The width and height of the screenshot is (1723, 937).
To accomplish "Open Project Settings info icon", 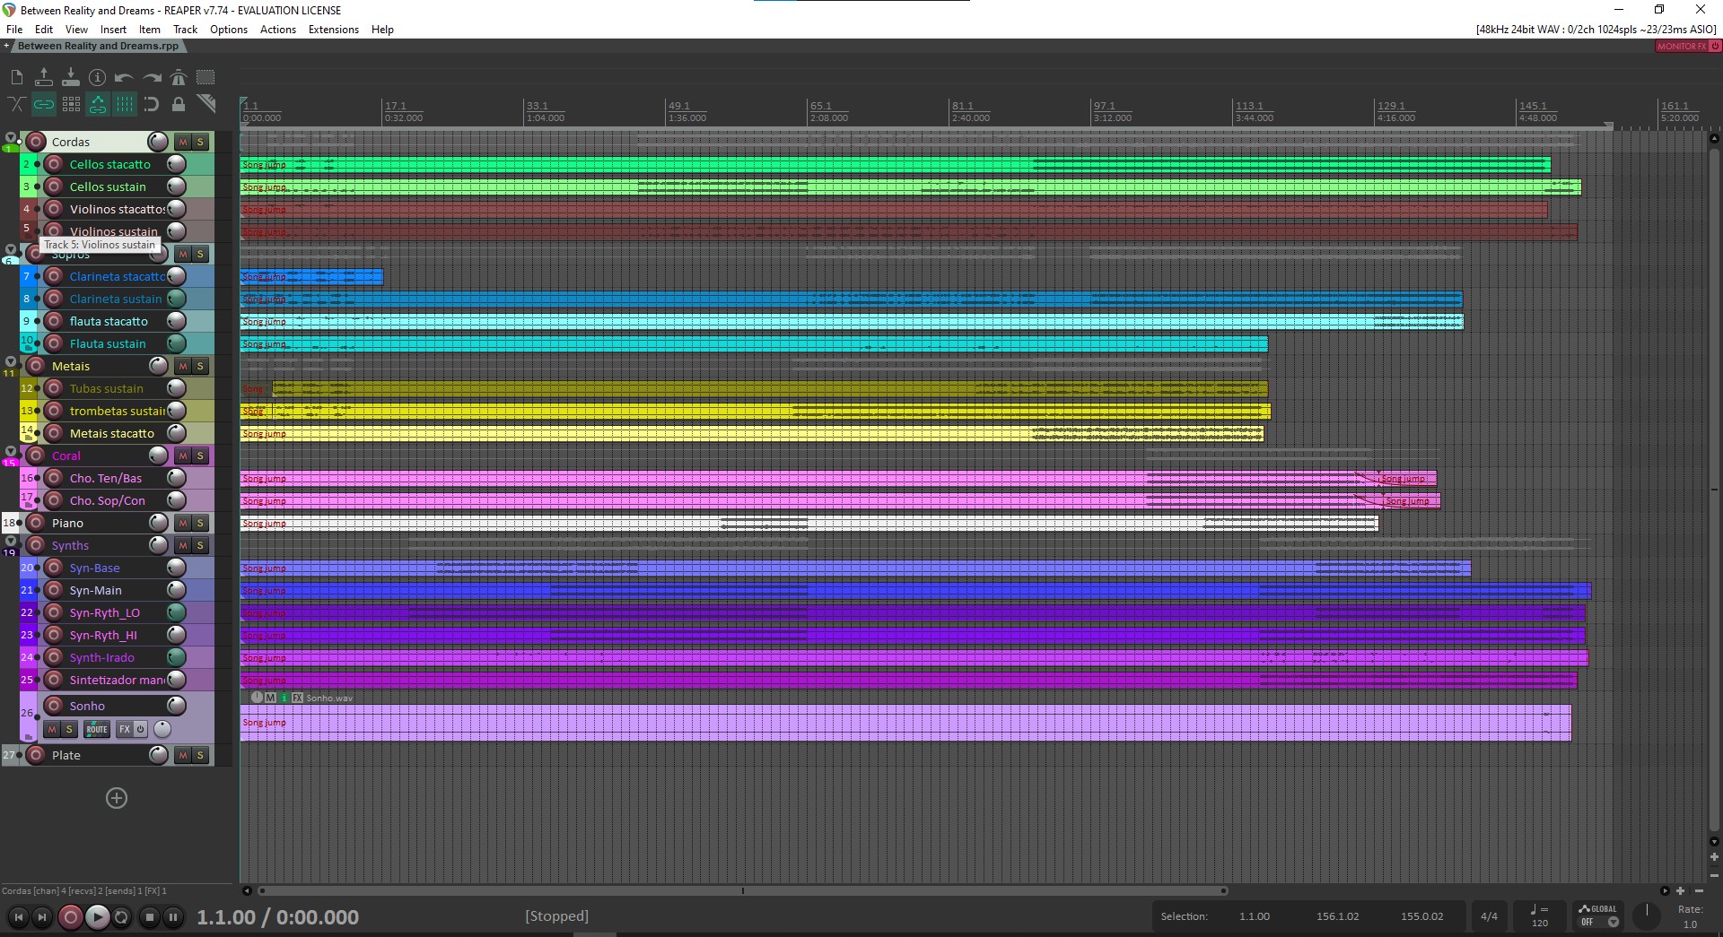I will [x=98, y=78].
